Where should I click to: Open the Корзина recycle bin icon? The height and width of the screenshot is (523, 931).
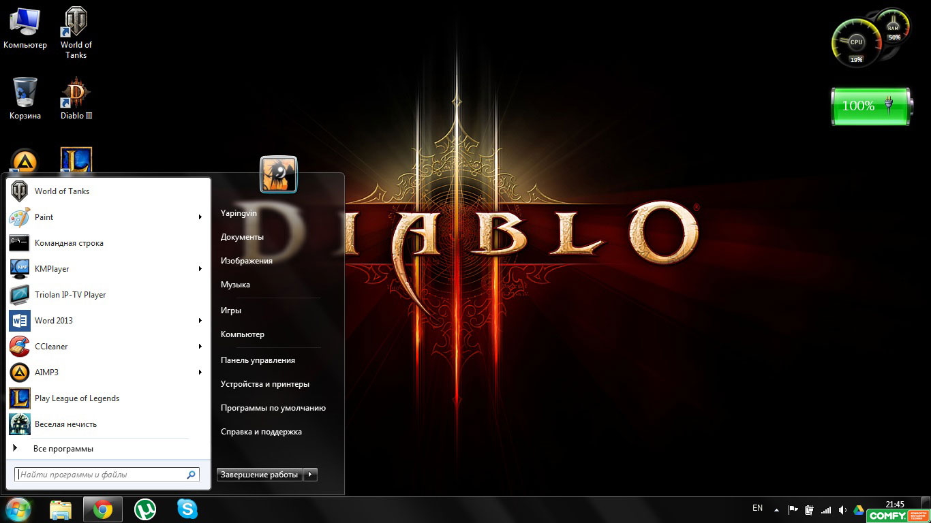[x=25, y=99]
